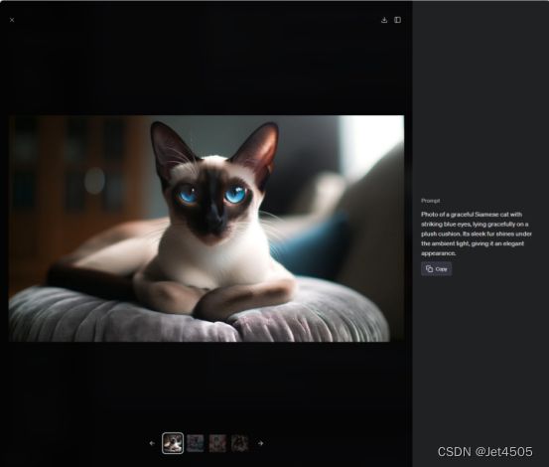Select the first thumbnail of the Siamese cat
This screenshot has height=467, width=549.
coord(173,443)
